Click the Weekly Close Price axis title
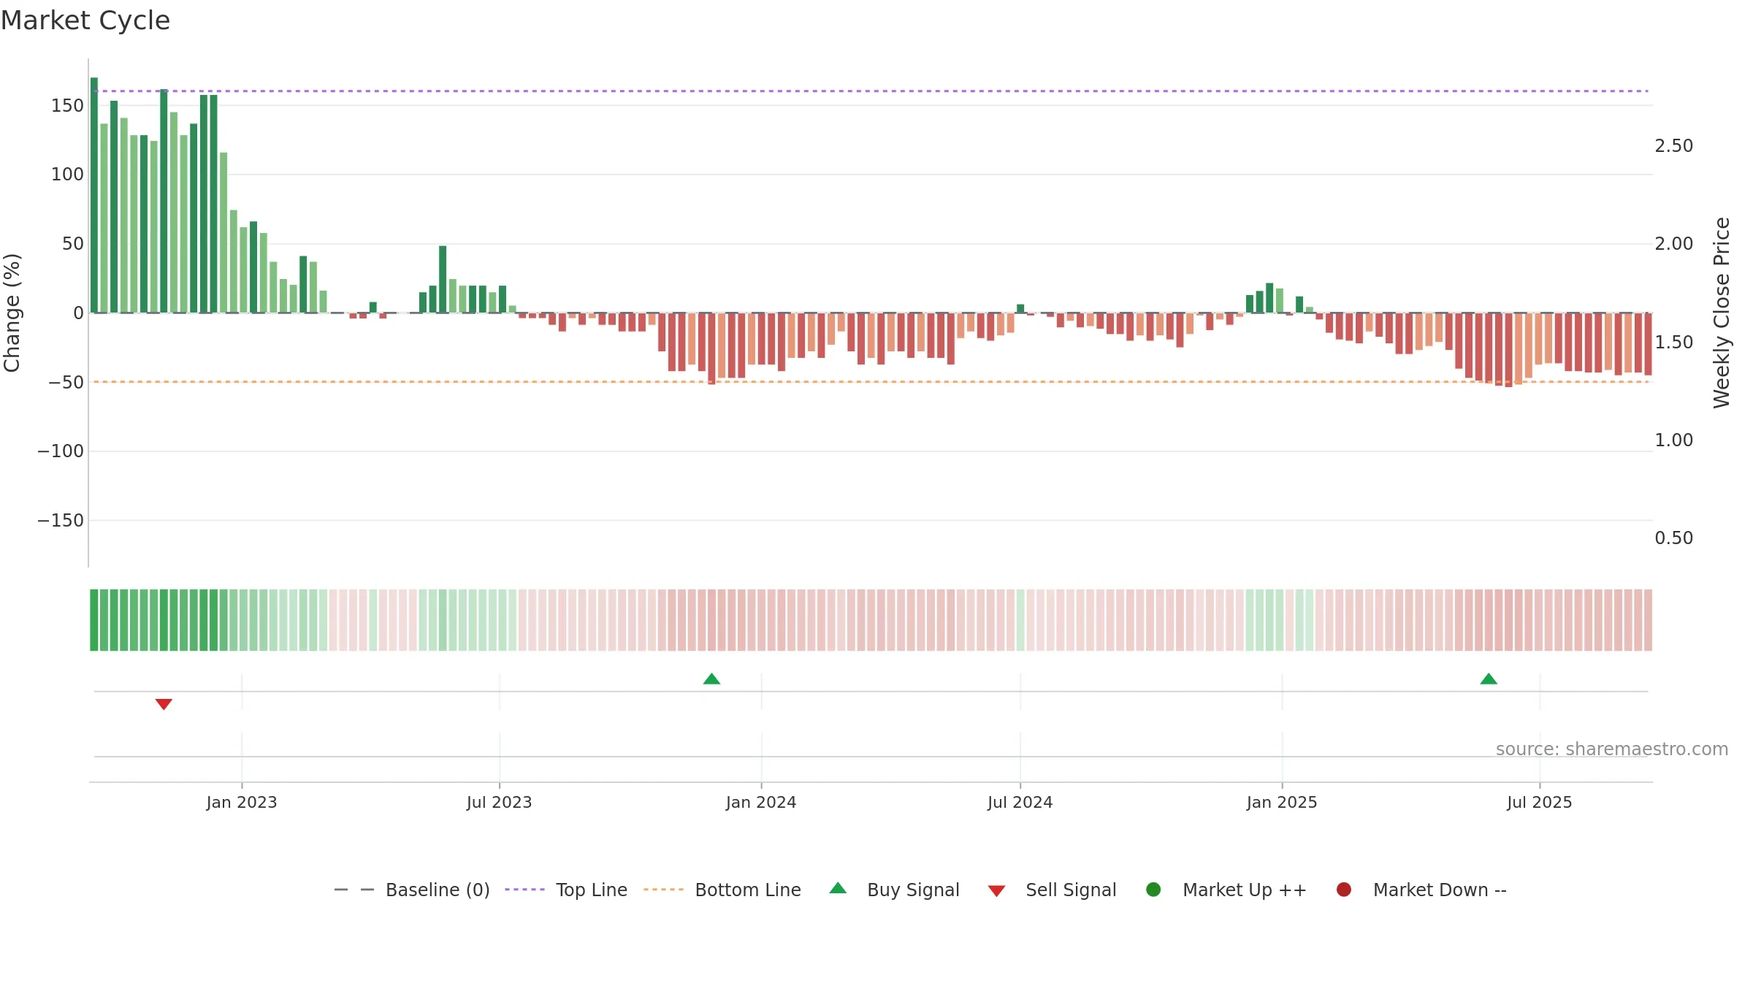 1722,313
